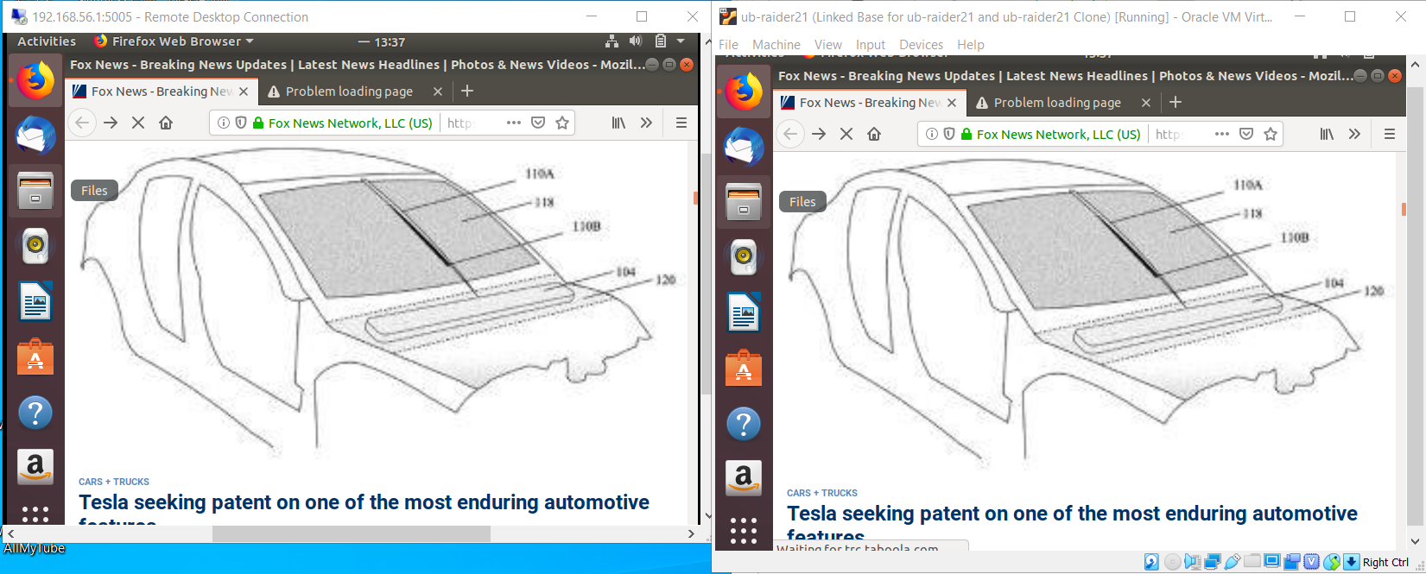The image size is (1426, 574).
Task: Open CARS + TRUCKS link in Remote Desktop Firefox
Action: pyautogui.click(x=114, y=482)
